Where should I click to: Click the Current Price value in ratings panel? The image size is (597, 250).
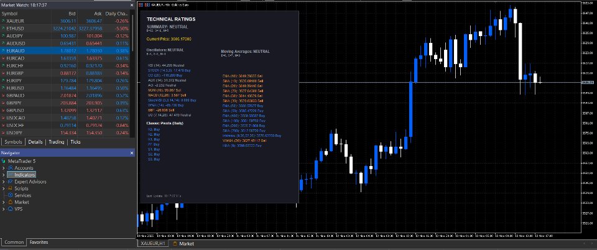(169, 39)
